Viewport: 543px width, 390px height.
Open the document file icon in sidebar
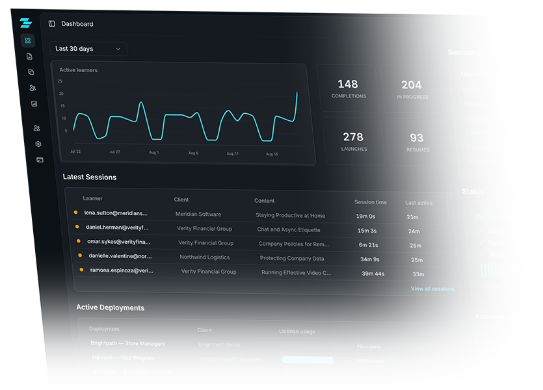click(x=29, y=57)
